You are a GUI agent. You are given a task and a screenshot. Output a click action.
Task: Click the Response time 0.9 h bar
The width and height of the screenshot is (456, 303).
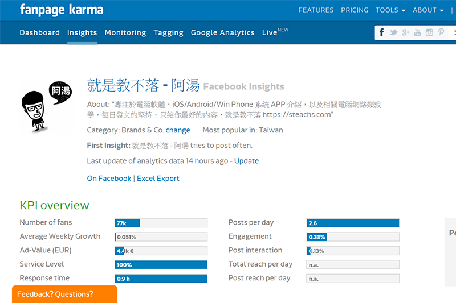(x=161, y=279)
